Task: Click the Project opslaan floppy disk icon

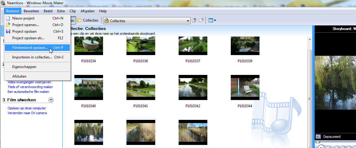Action: (8, 31)
